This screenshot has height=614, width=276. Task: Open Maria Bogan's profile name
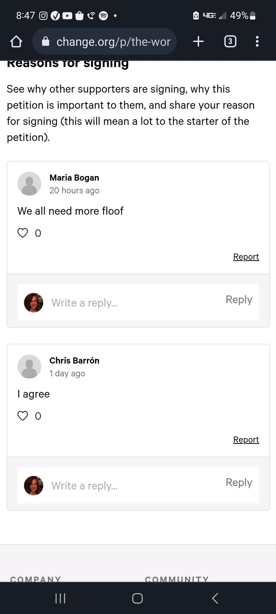point(74,178)
